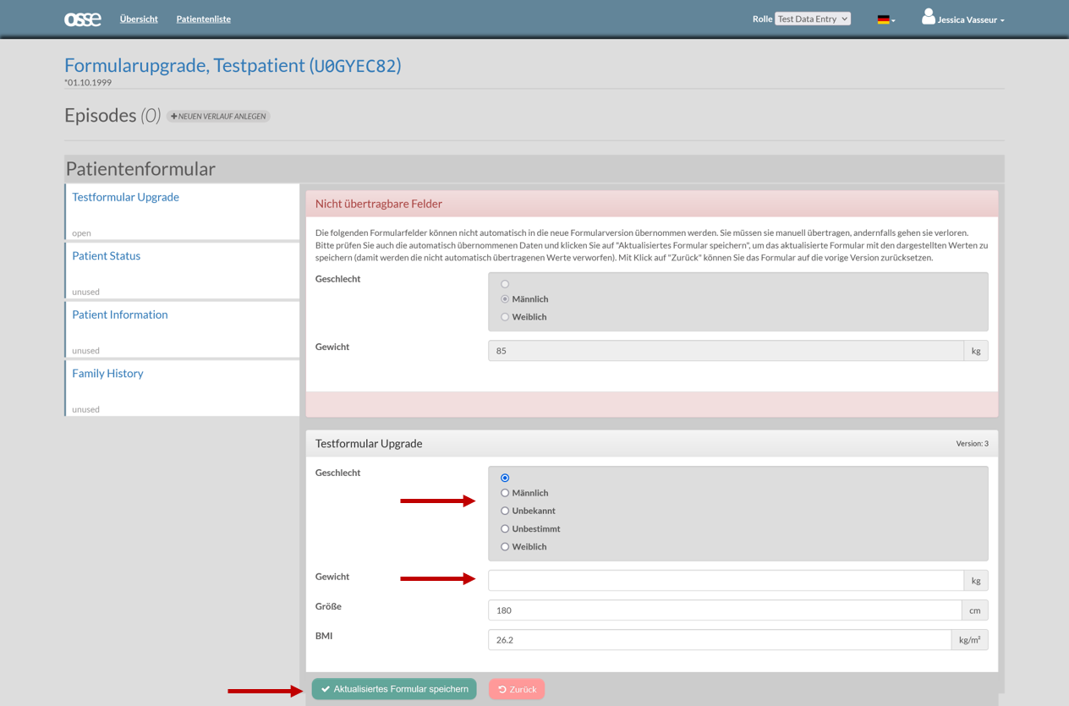Viewport: 1069px width, 706px height.
Task: Select disabled Männlich radio in red panel
Action: (505, 299)
